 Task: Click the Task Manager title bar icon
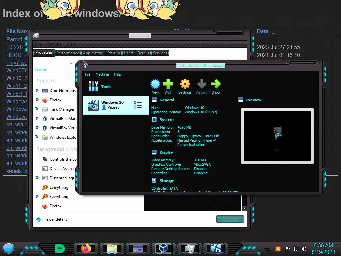coord(36,35)
